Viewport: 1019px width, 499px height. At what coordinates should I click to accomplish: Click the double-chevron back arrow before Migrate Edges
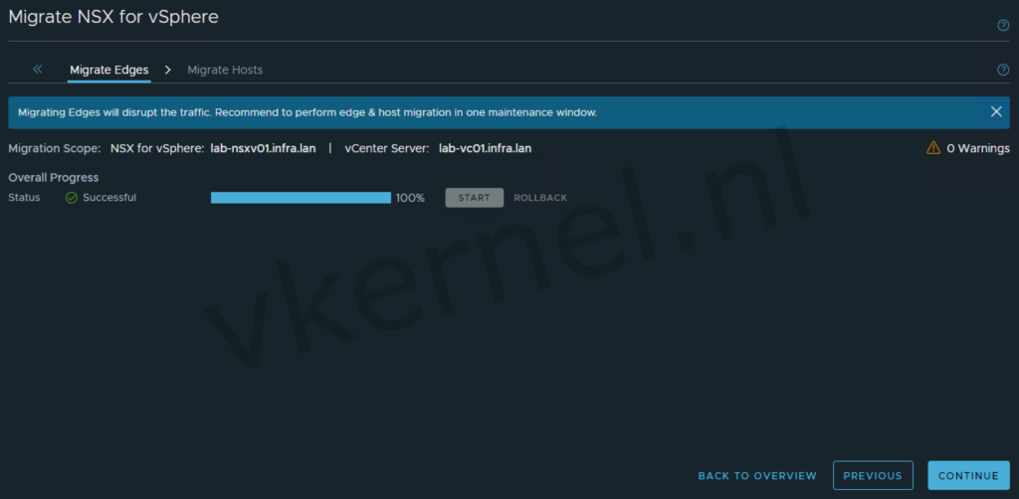(38, 70)
